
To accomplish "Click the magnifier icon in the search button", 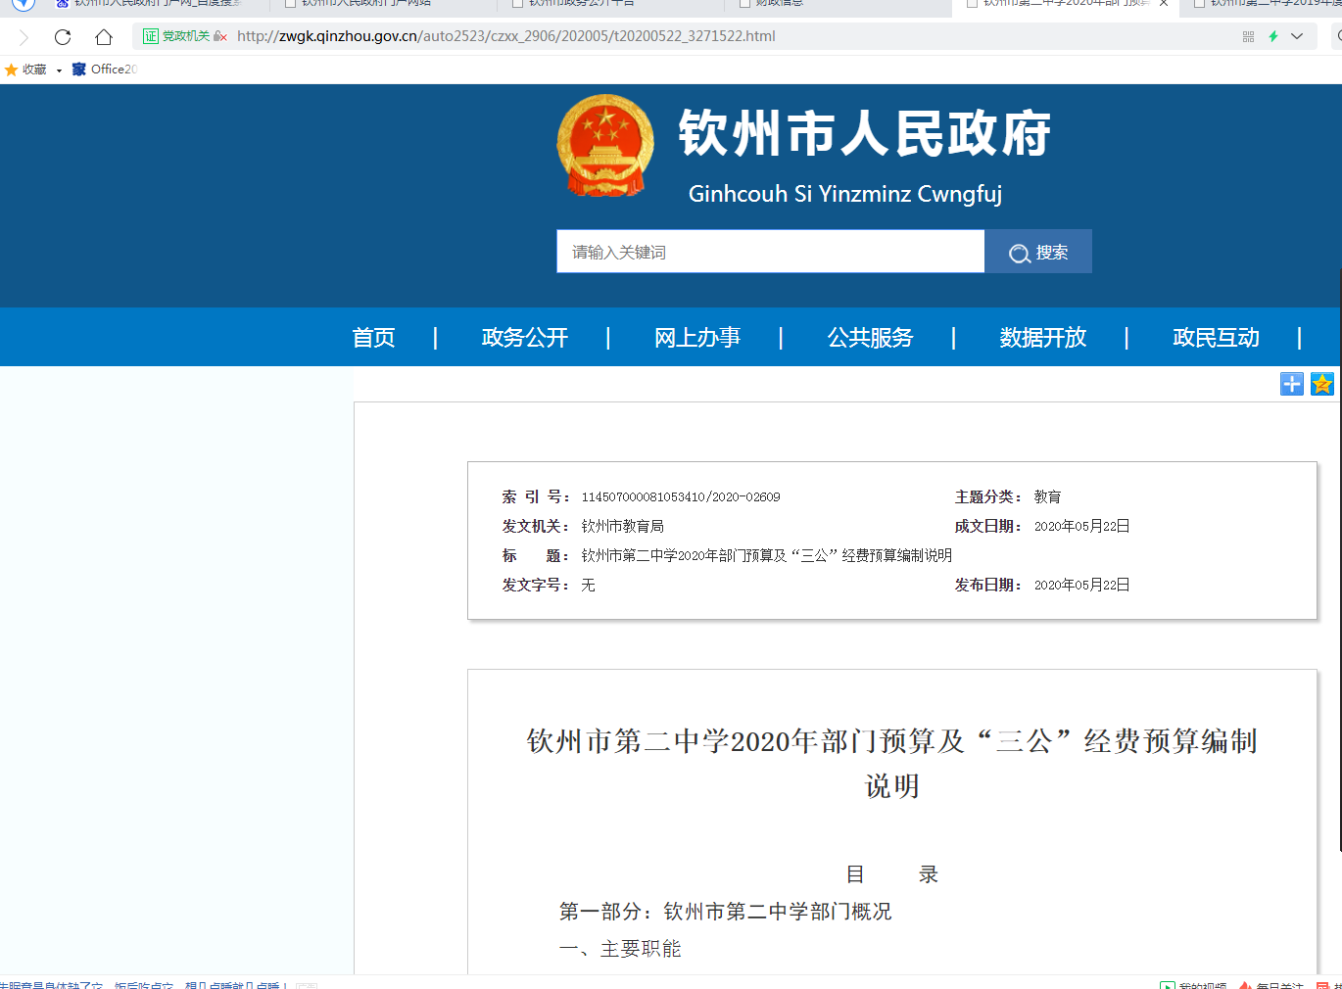I will pyautogui.click(x=1019, y=252).
